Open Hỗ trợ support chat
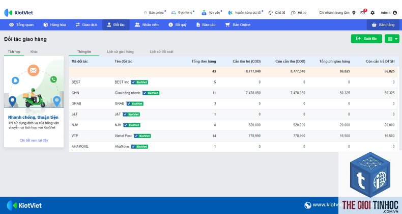402x214 pixels. coord(299,13)
